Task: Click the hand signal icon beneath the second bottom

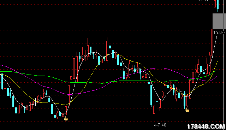Action: (x=187, y=110)
